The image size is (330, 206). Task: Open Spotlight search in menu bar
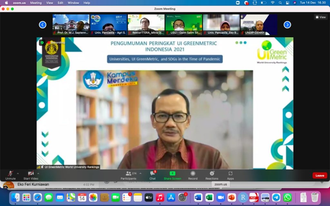coord(280,3)
